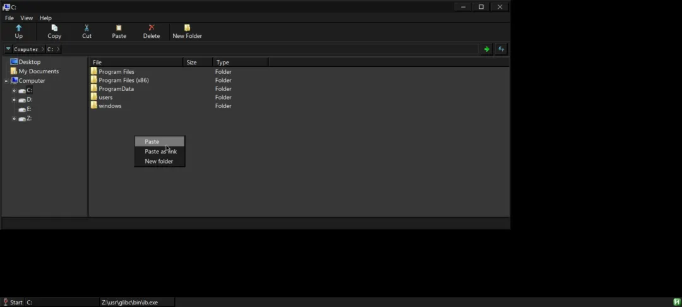Click the window title bar computer icon
This screenshot has height=307, width=682.
6,7
